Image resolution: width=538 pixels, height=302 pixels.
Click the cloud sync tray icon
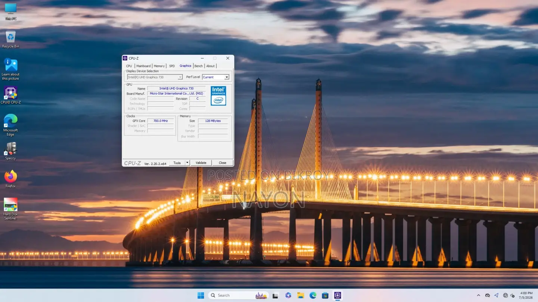(x=488, y=295)
